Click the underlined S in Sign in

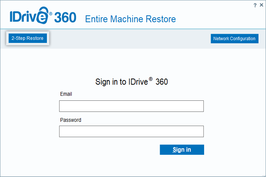175,150
